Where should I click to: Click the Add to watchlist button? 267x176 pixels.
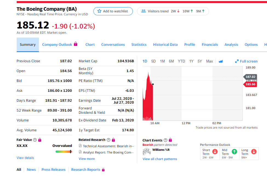point(113,11)
